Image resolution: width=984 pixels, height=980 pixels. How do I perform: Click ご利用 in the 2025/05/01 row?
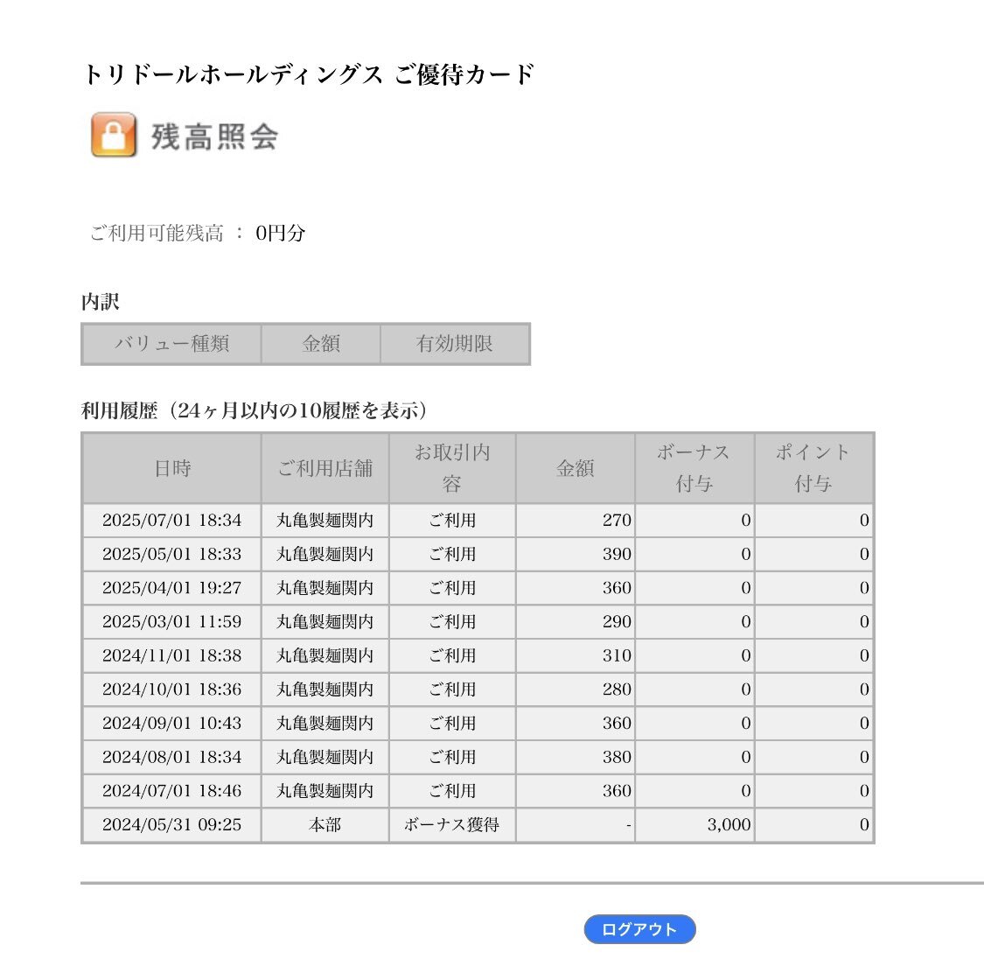tap(452, 555)
